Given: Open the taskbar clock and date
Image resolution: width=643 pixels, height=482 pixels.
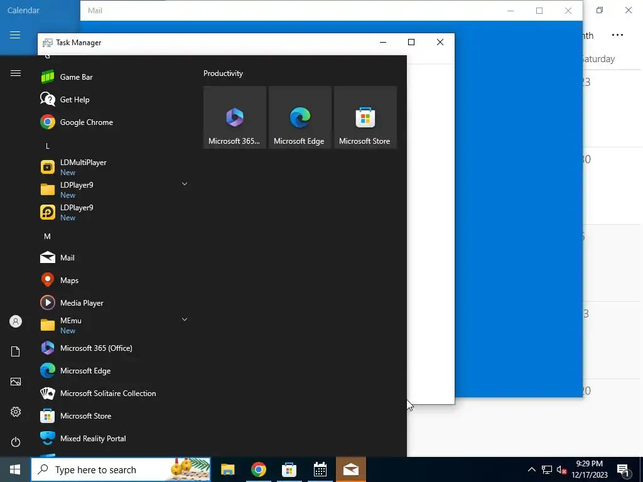Looking at the screenshot, I should [x=590, y=469].
